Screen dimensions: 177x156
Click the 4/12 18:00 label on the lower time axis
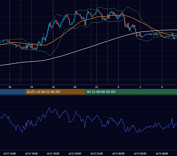(53, 153)
